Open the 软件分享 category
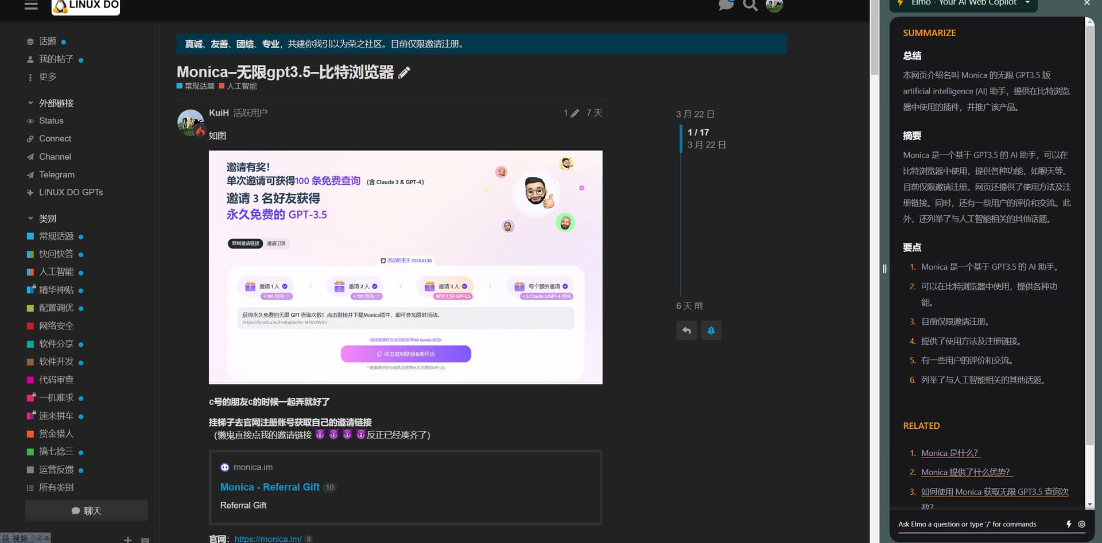The image size is (1102, 543). (x=55, y=344)
